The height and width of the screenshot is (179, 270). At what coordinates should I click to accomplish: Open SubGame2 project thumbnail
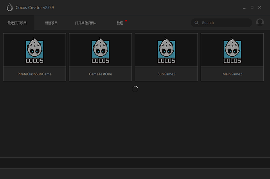[166, 50]
